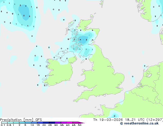Click the '(12+297)' forecast offset text
The width and height of the screenshot is (163, 126).
[155, 120]
